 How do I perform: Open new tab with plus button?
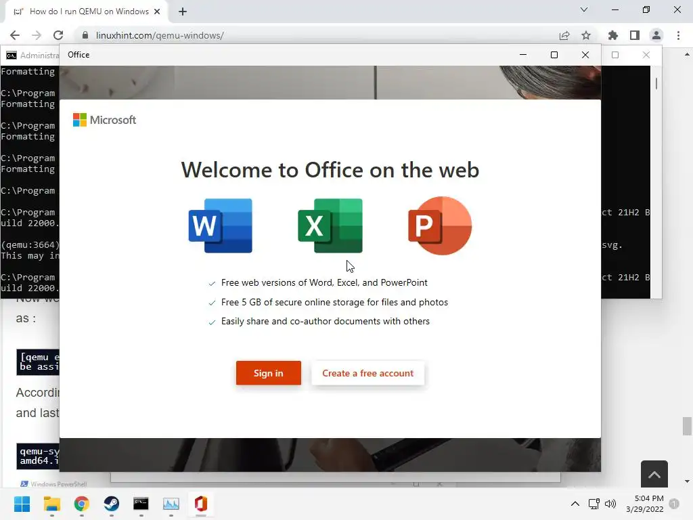[183, 12]
